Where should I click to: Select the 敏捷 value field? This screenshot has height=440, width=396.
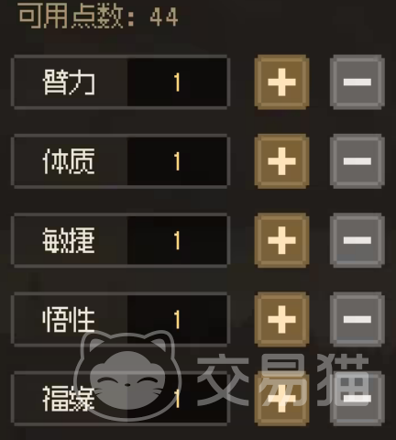(x=177, y=240)
